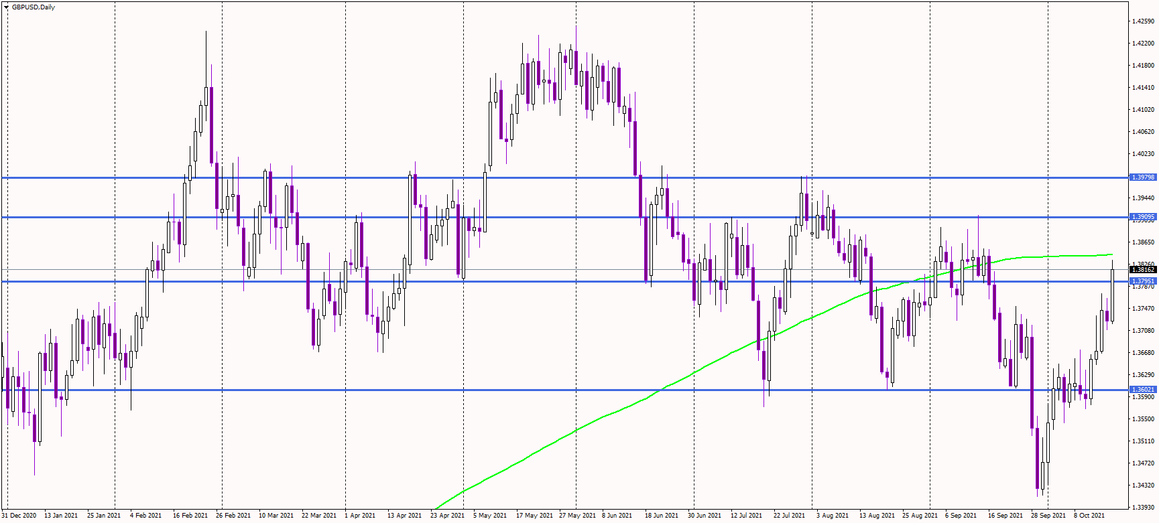This screenshot has width=1159, height=523.
Task: Click the 25 Jan 2021 date label
Action: pyautogui.click(x=104, y=516)
